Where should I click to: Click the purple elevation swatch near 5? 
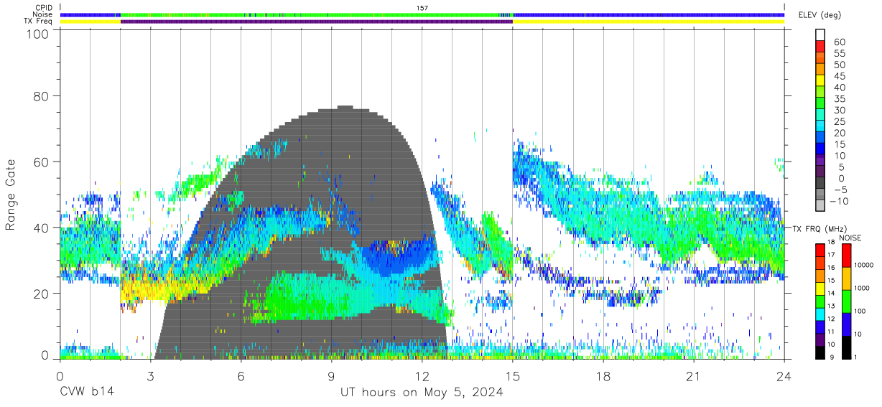tap(820, 171)
